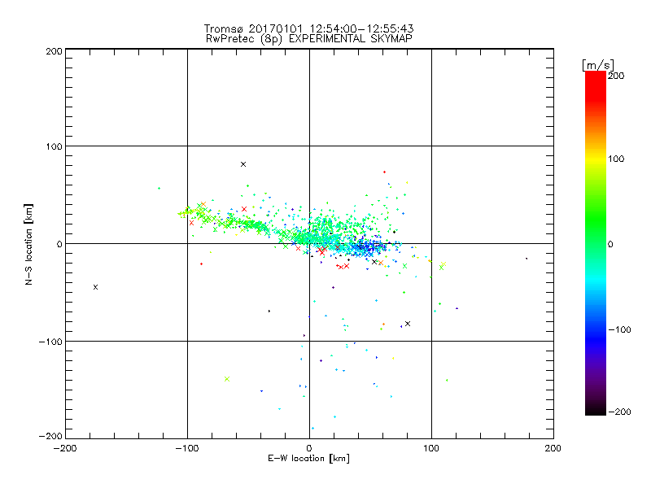Click the red dot near 60 east, 75 north
The width and height of the screenshot is (651, 488).
pos(384,172)
